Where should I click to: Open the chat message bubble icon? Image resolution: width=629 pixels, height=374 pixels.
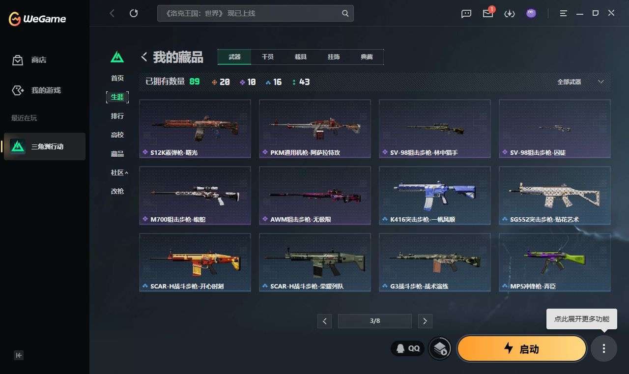(x=466, y=14)
